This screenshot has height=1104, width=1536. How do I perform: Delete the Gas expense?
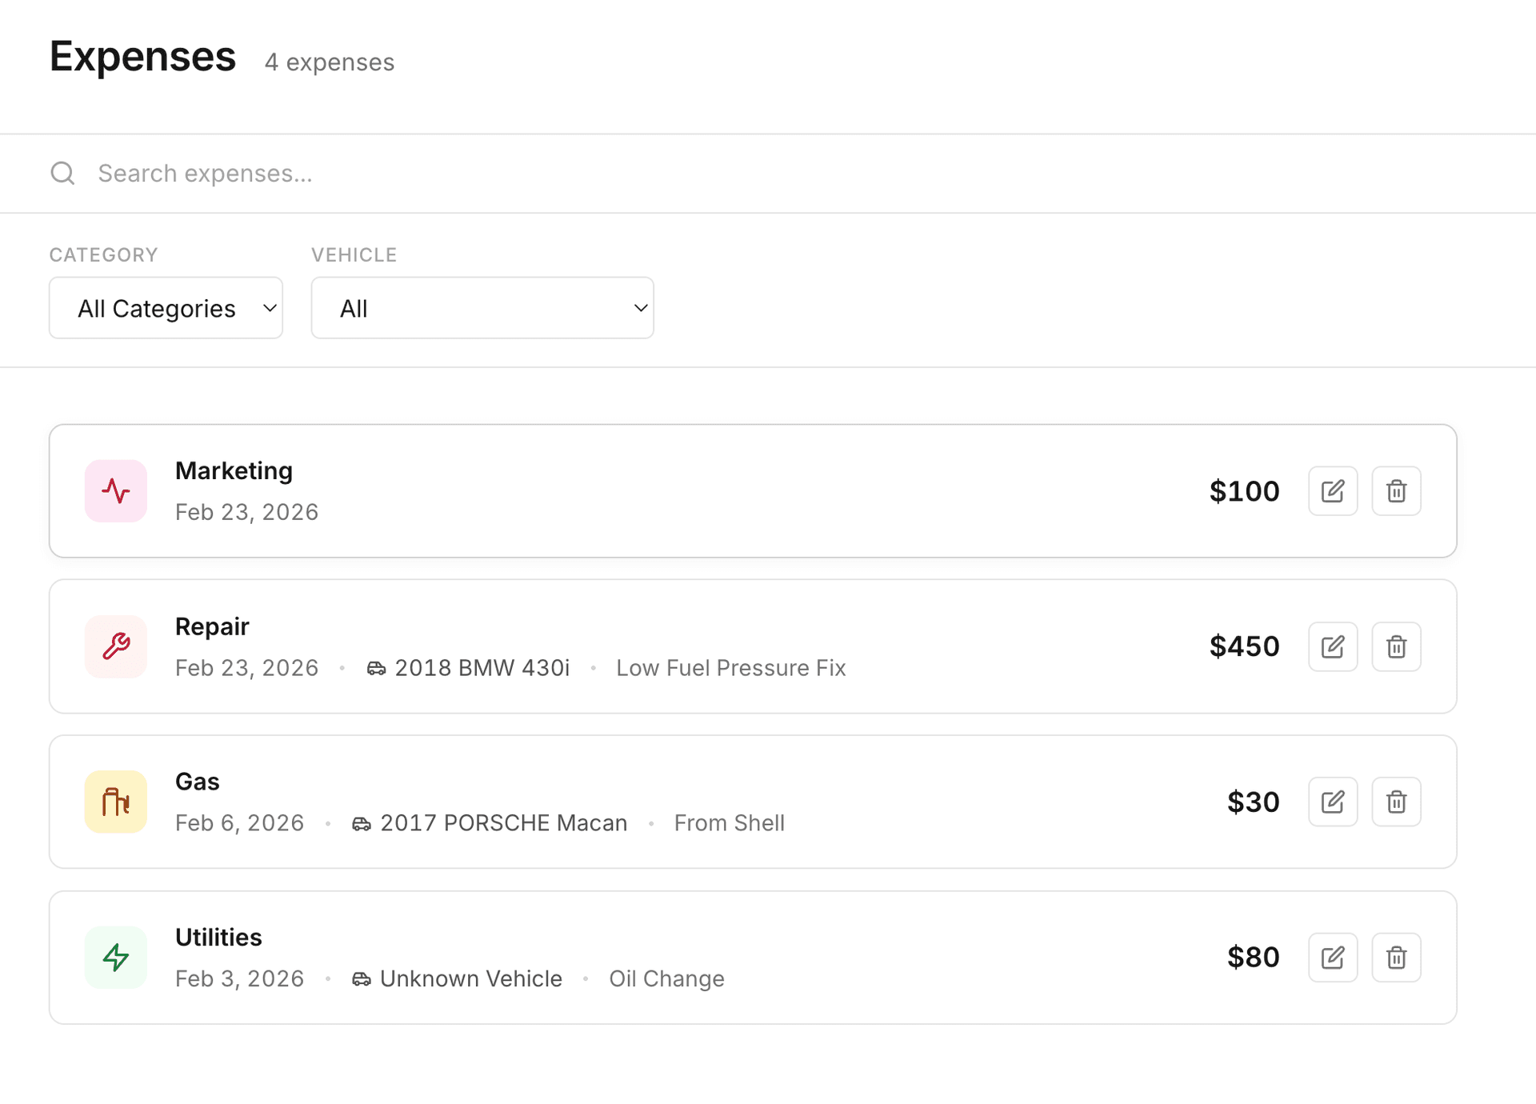(1396, 801)
